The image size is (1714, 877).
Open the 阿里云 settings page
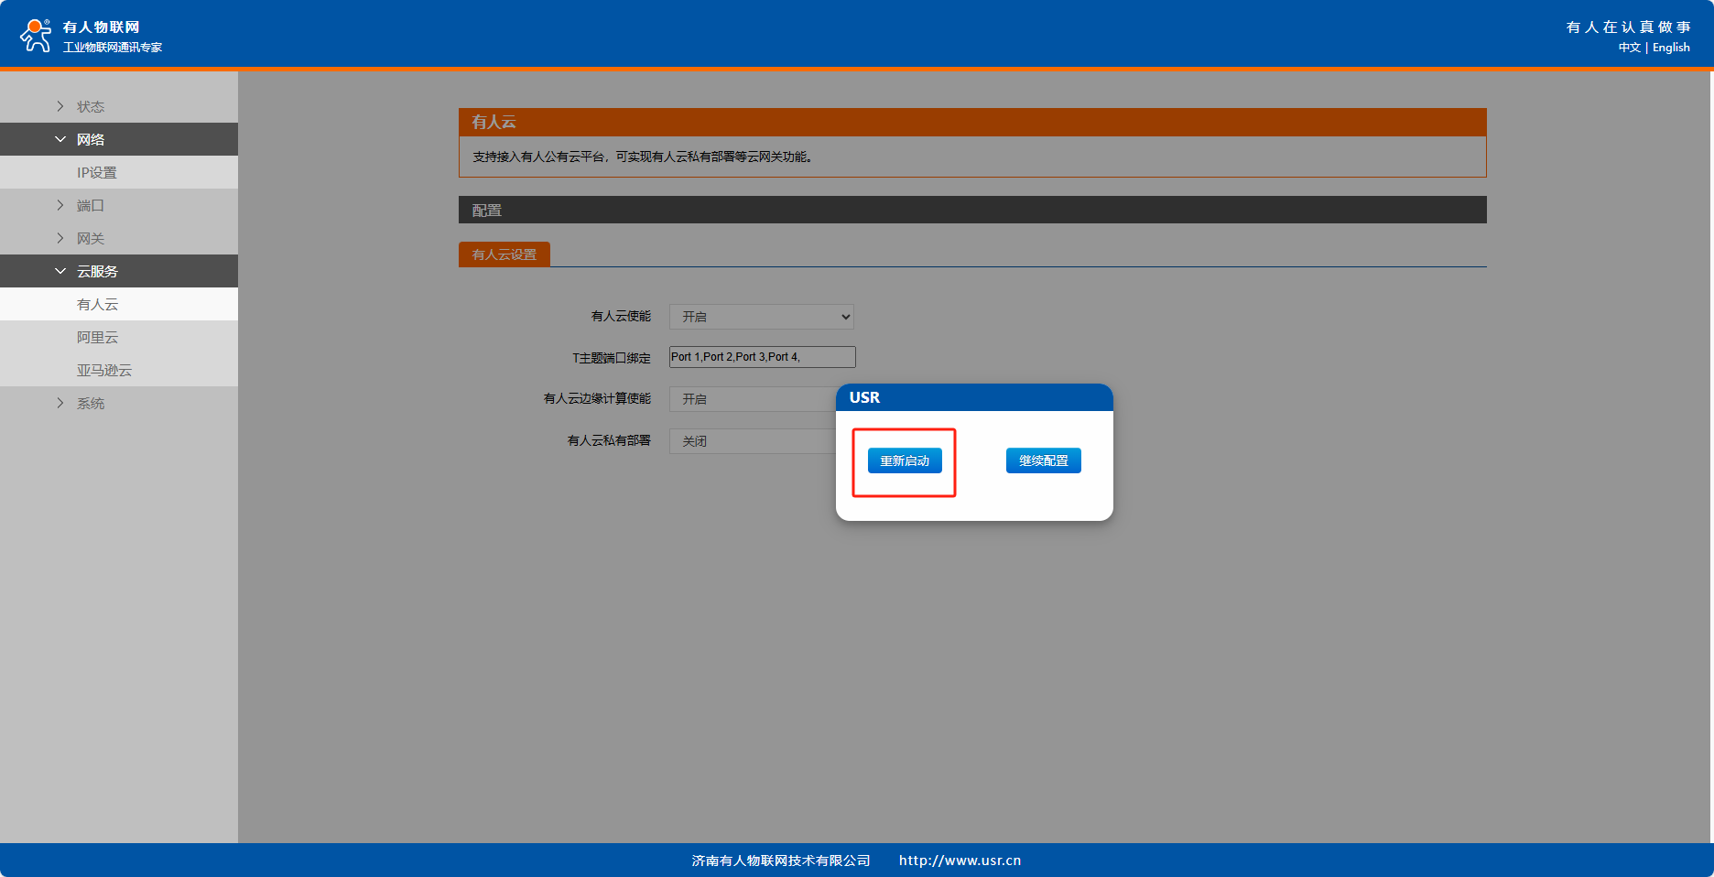coord(98,337)
